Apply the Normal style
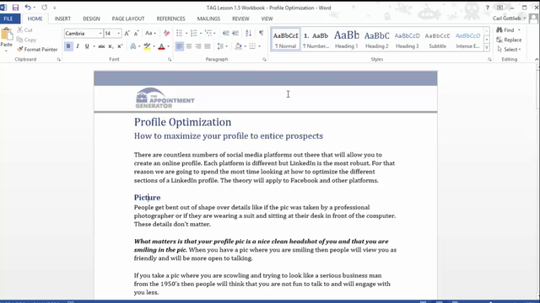540x303 pixels. pos(285,40)
